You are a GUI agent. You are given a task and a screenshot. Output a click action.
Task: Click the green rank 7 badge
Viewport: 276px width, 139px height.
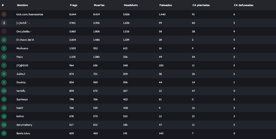click(x=4, y=65)
